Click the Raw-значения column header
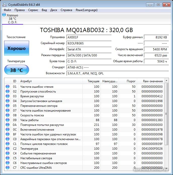Screen dimensions: 173x175 pos(153,81)
